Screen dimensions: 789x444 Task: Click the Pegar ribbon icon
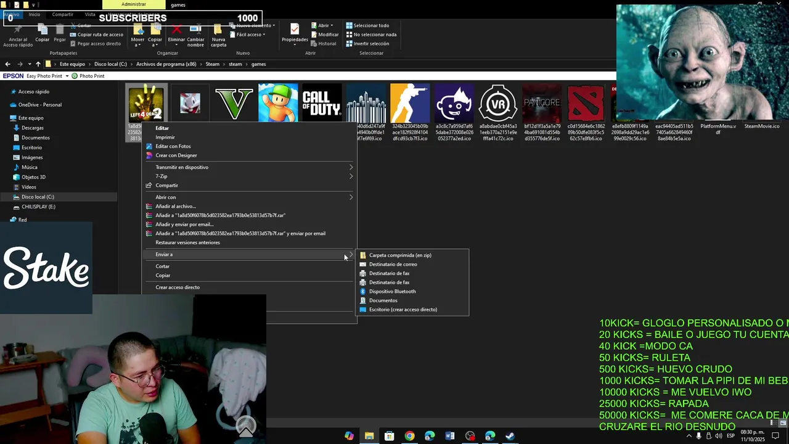pos(60,29)
